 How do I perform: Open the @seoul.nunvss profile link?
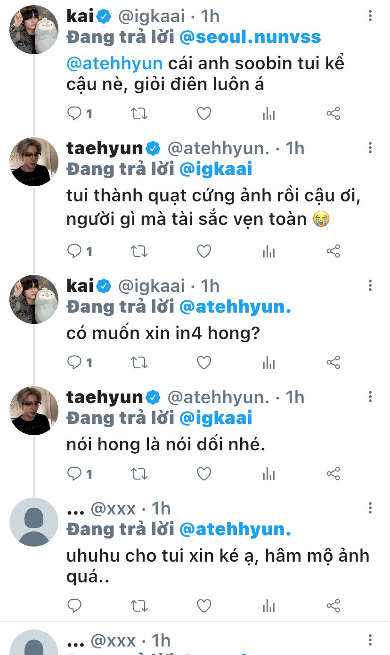click(x=250, y=37)
